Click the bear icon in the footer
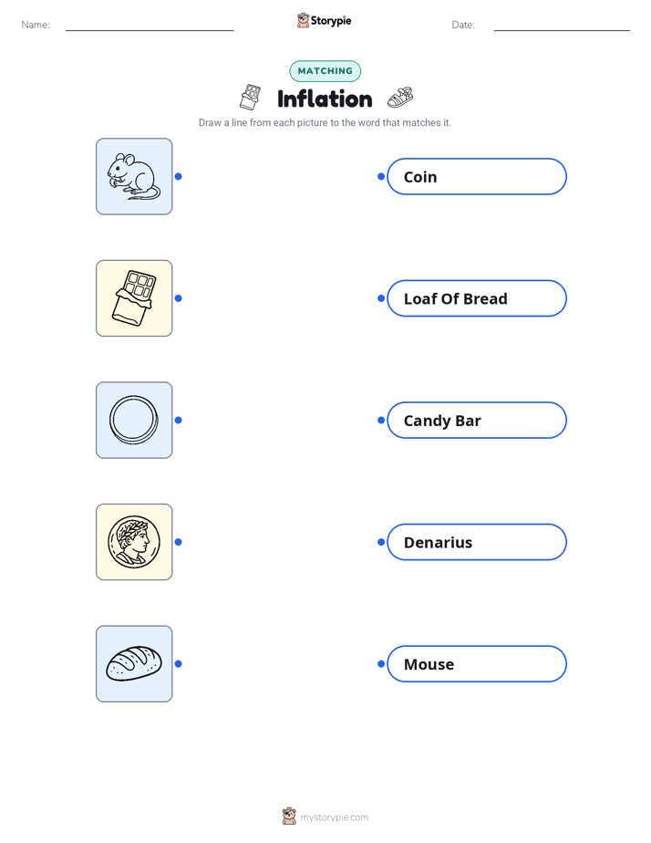This screenshot has height=843, width=651. [289, 817]
